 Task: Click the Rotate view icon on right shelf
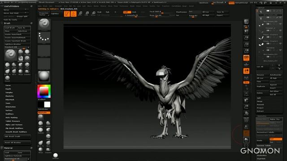[x=246, y=113]
